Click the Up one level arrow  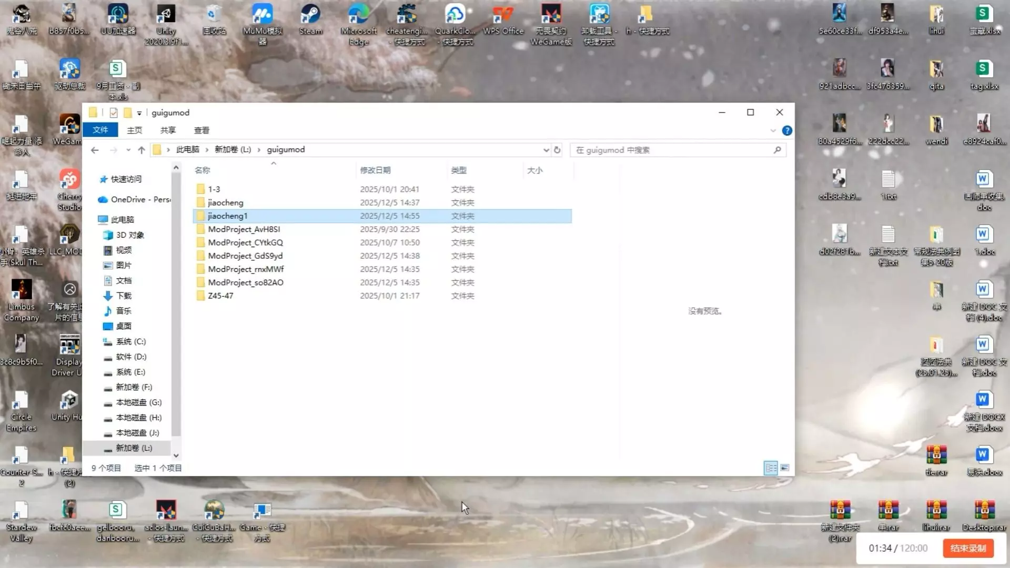[x=141, y=150]
